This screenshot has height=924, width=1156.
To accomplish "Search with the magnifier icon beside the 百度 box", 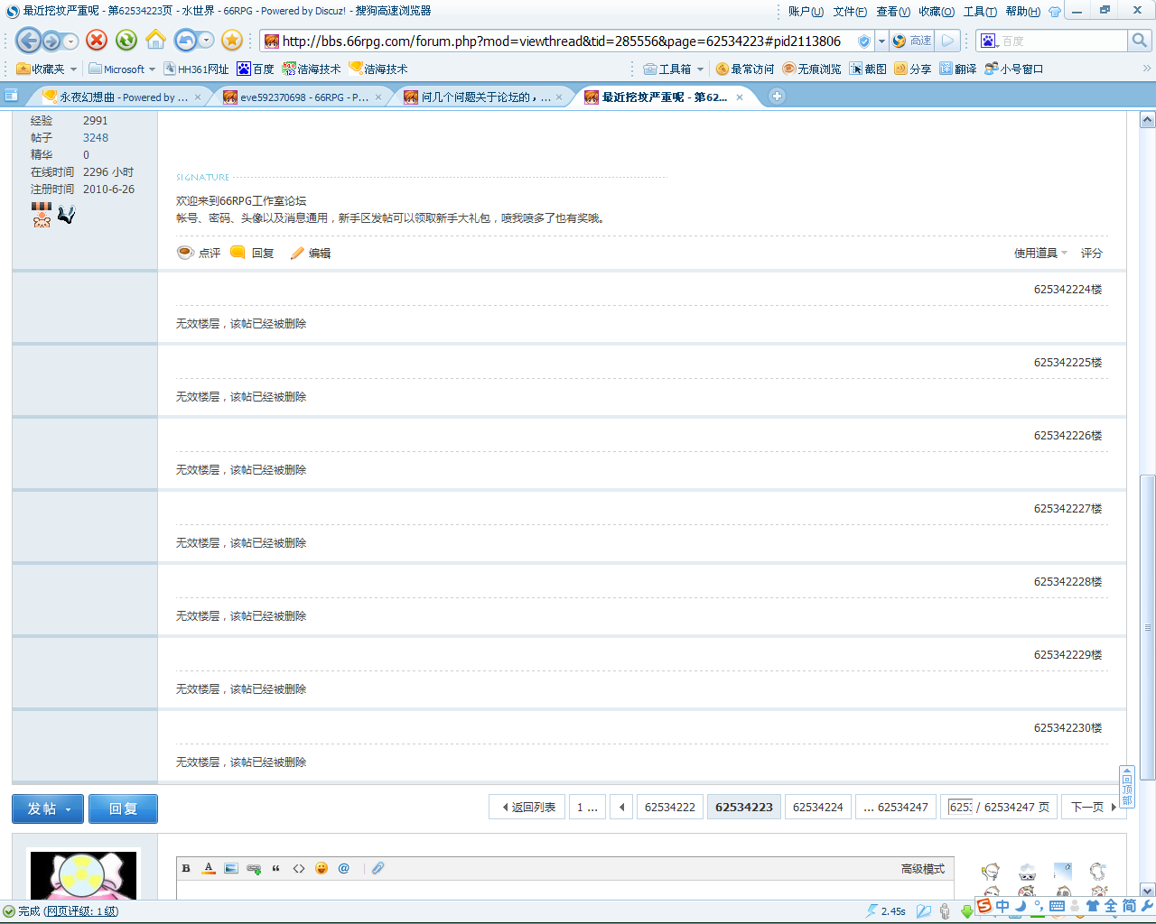I will click(1140, 41).
